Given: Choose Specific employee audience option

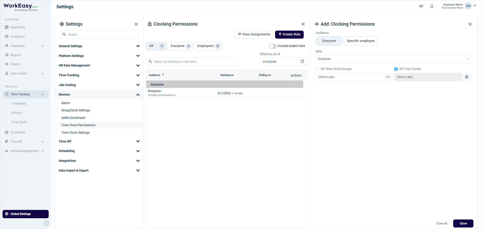Looking at the screenshot, I should pos(361,41).
